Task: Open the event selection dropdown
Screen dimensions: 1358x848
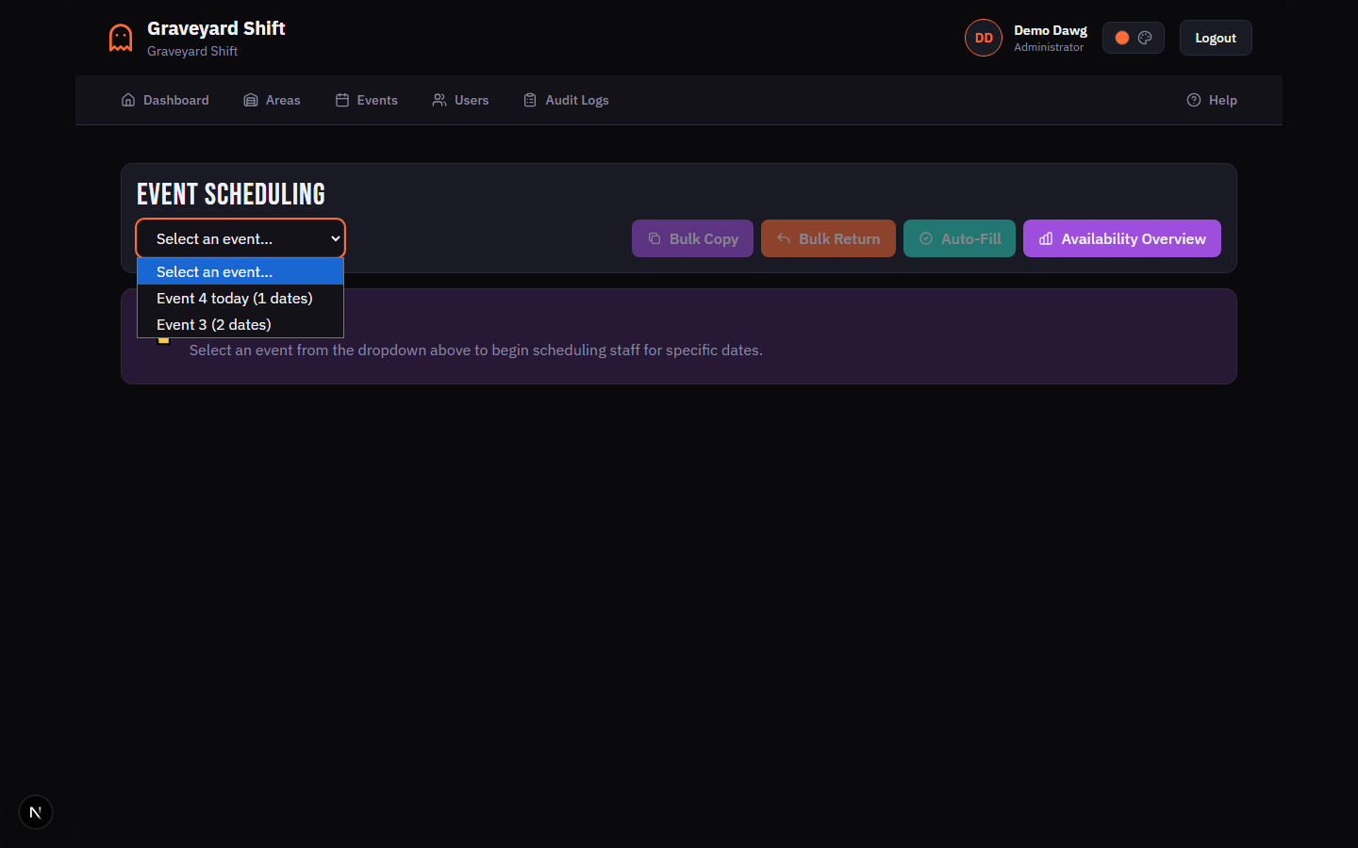Action: pyautogui.click(x=240, y=238)
